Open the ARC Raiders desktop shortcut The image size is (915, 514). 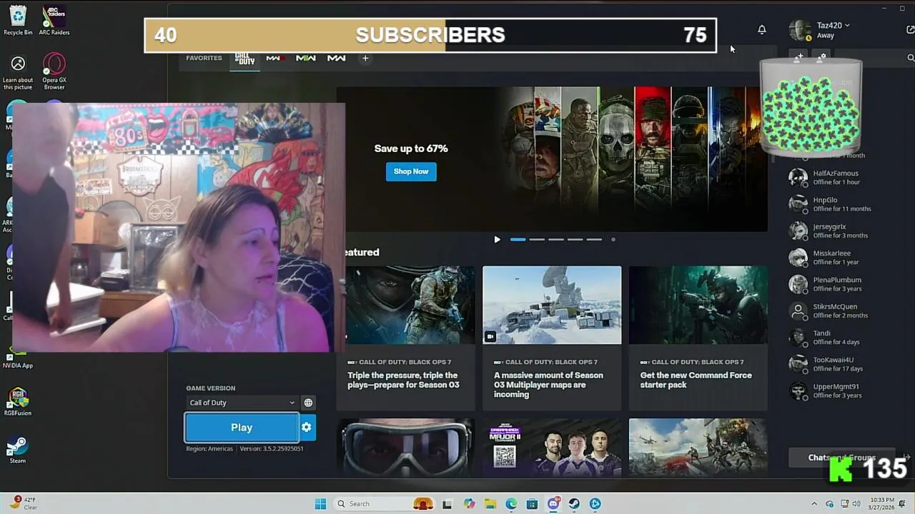pyautogui.click(x=54, y=20)
